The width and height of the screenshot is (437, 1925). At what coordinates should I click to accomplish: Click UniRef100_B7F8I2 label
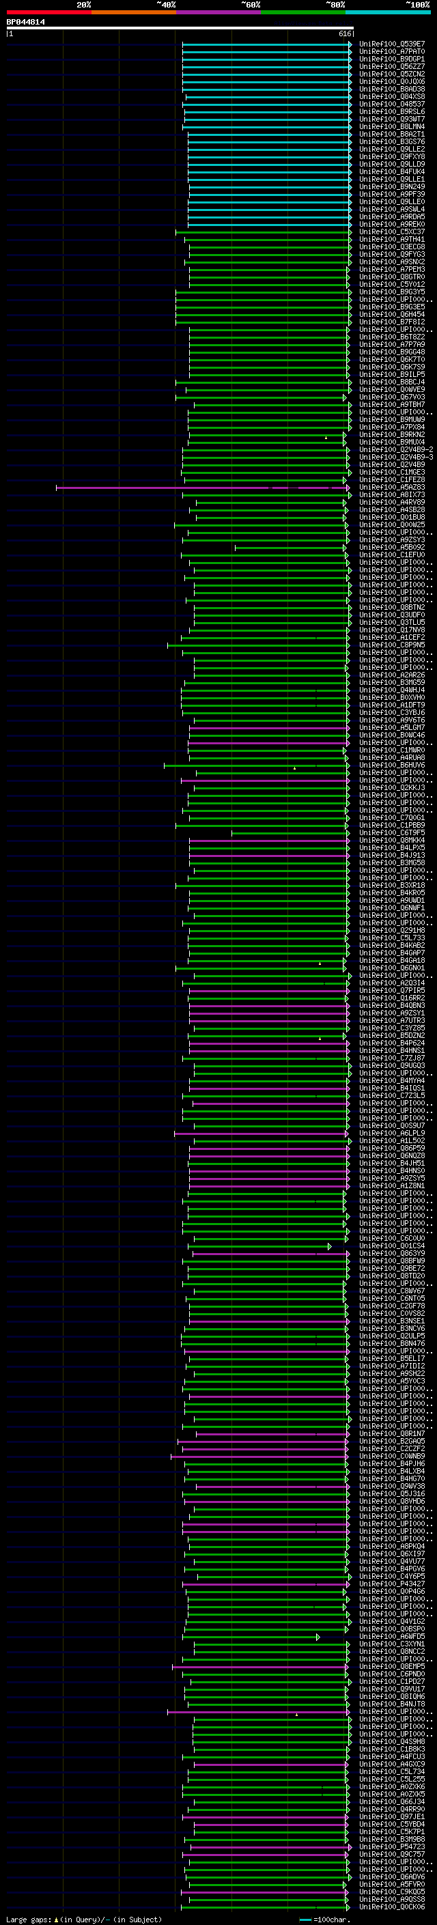(392, 322)
